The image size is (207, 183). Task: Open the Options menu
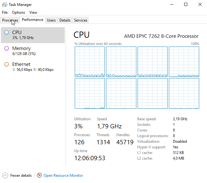click(x=18, y=12)
